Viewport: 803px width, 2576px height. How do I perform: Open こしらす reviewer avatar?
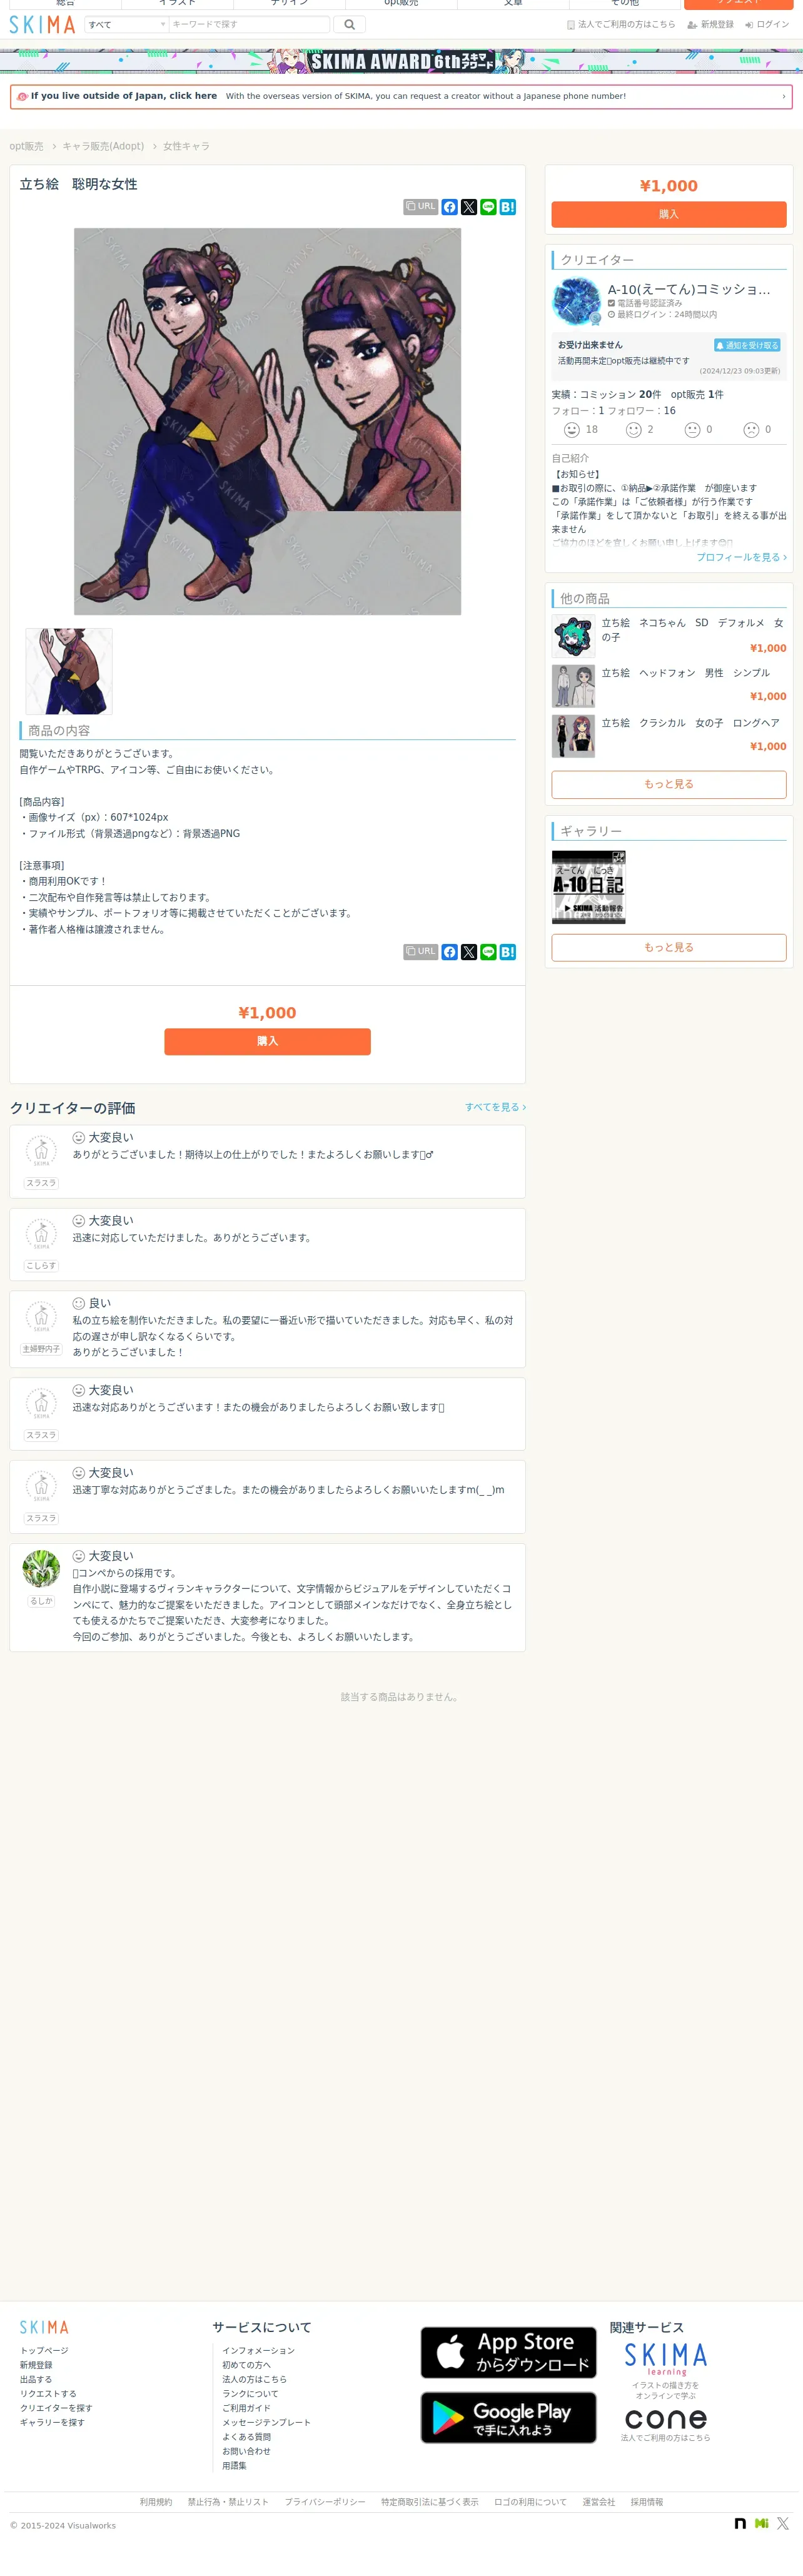(41, 1233)
